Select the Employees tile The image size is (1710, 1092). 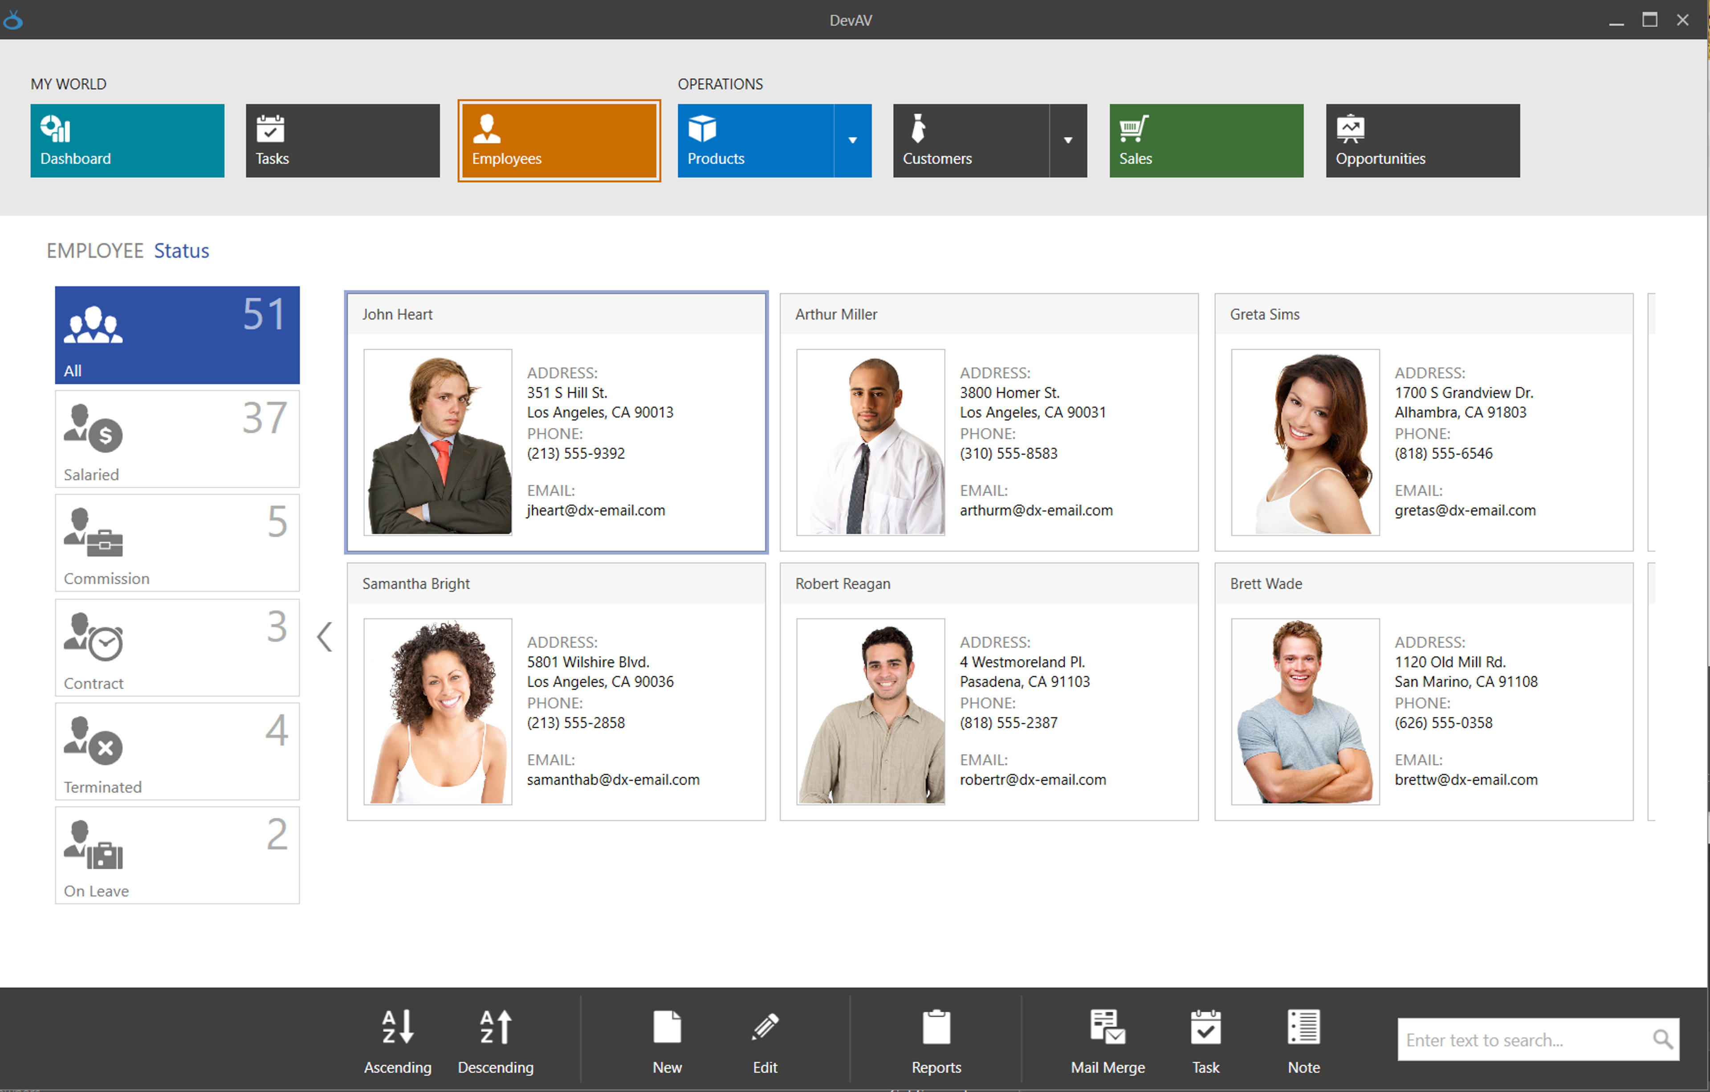click(x=559, y=141)
